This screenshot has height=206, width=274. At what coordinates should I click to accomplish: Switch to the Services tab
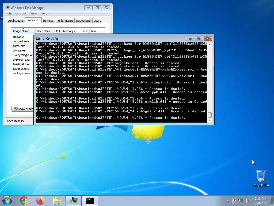pos(48,21)
